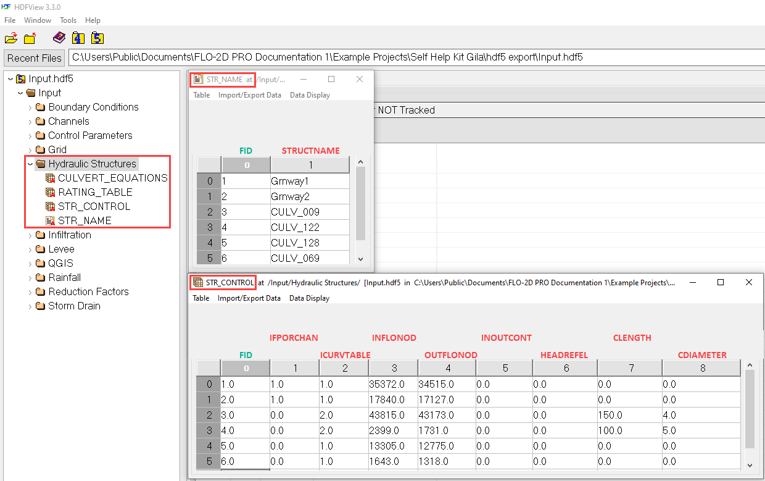Image resolution: width=765 pixels, height=481 pixels.
Task: Click the STR_NAME dataset icon in tree
Action: point(51,220)
